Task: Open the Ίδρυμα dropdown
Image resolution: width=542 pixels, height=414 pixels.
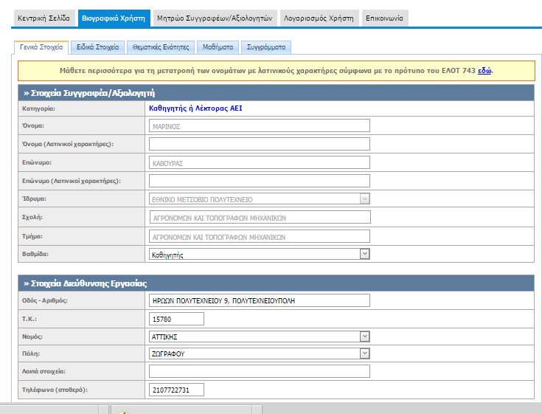Action: (x=260, y=199)
